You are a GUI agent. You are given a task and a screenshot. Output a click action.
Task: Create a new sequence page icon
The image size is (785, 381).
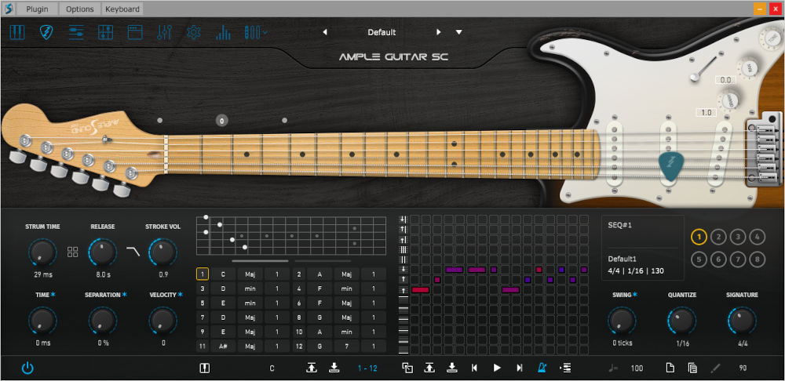click(670, 368)
